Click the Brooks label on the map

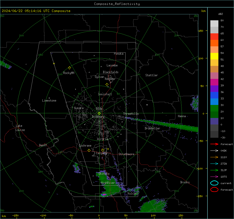click(185, 182)
